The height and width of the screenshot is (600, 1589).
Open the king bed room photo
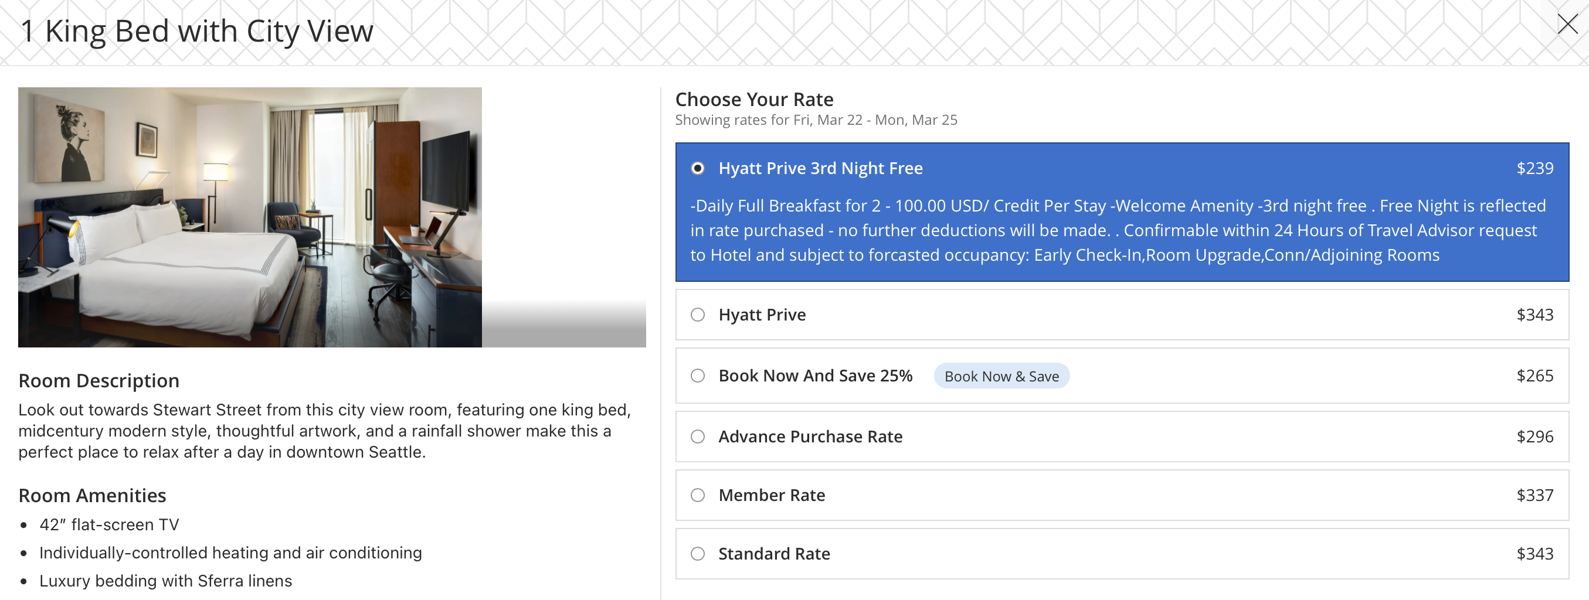250,217
